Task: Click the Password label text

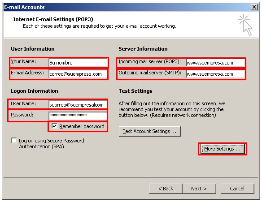Action: point(22,115)
